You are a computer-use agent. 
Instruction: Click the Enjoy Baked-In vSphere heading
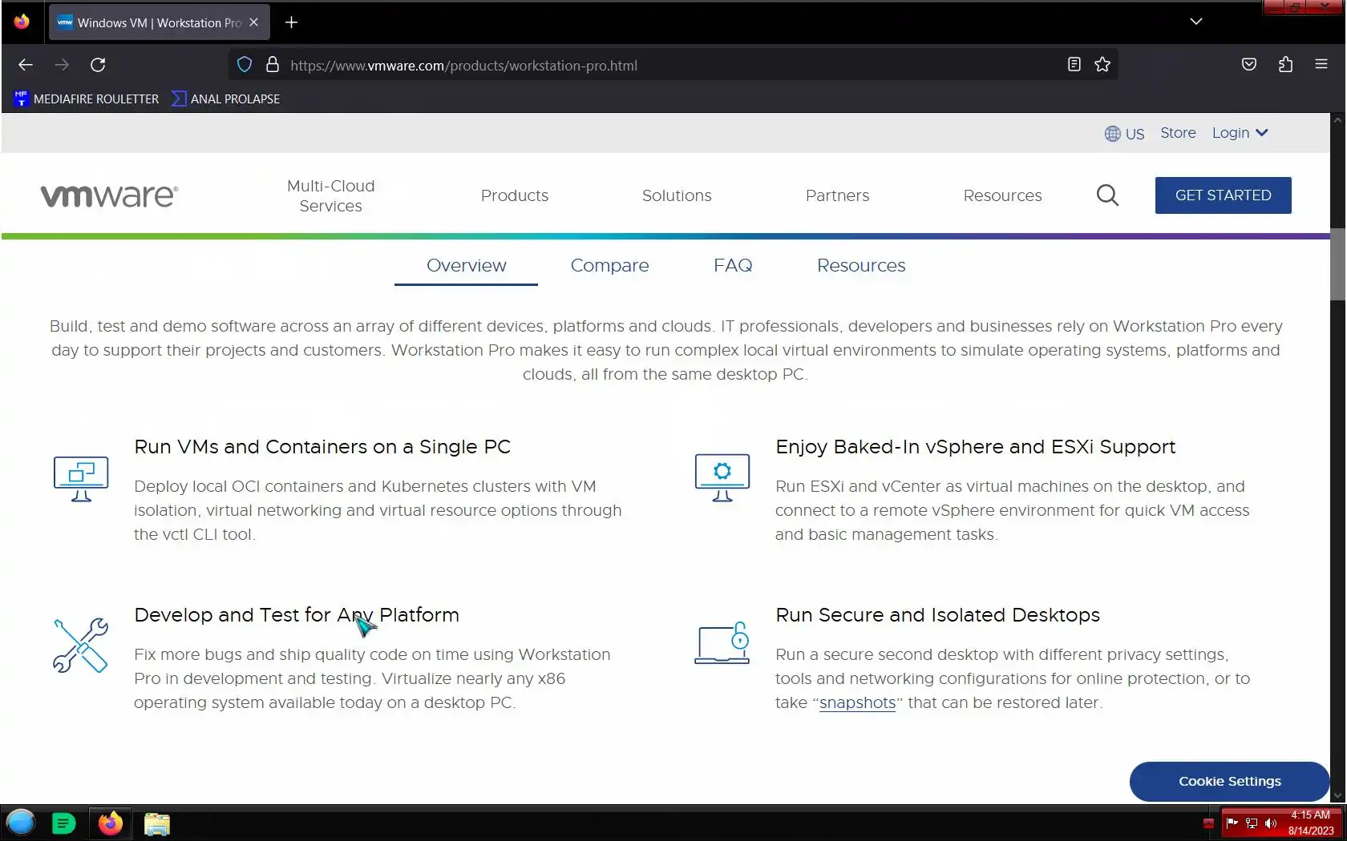click(x=975, y=447)
